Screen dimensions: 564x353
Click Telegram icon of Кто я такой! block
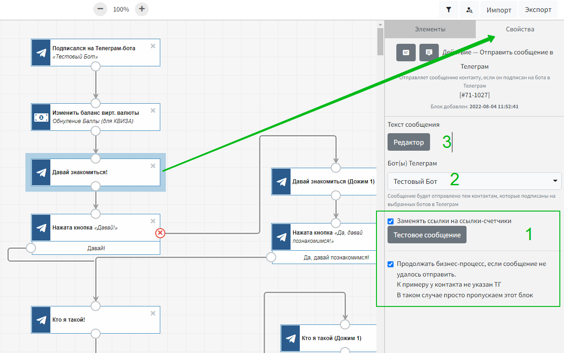pyautogui.click(x=41, y=320)
